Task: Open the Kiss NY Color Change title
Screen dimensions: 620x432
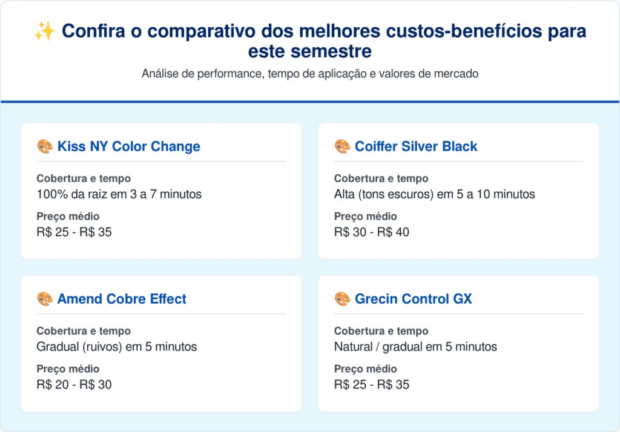Action: [128, 146]
